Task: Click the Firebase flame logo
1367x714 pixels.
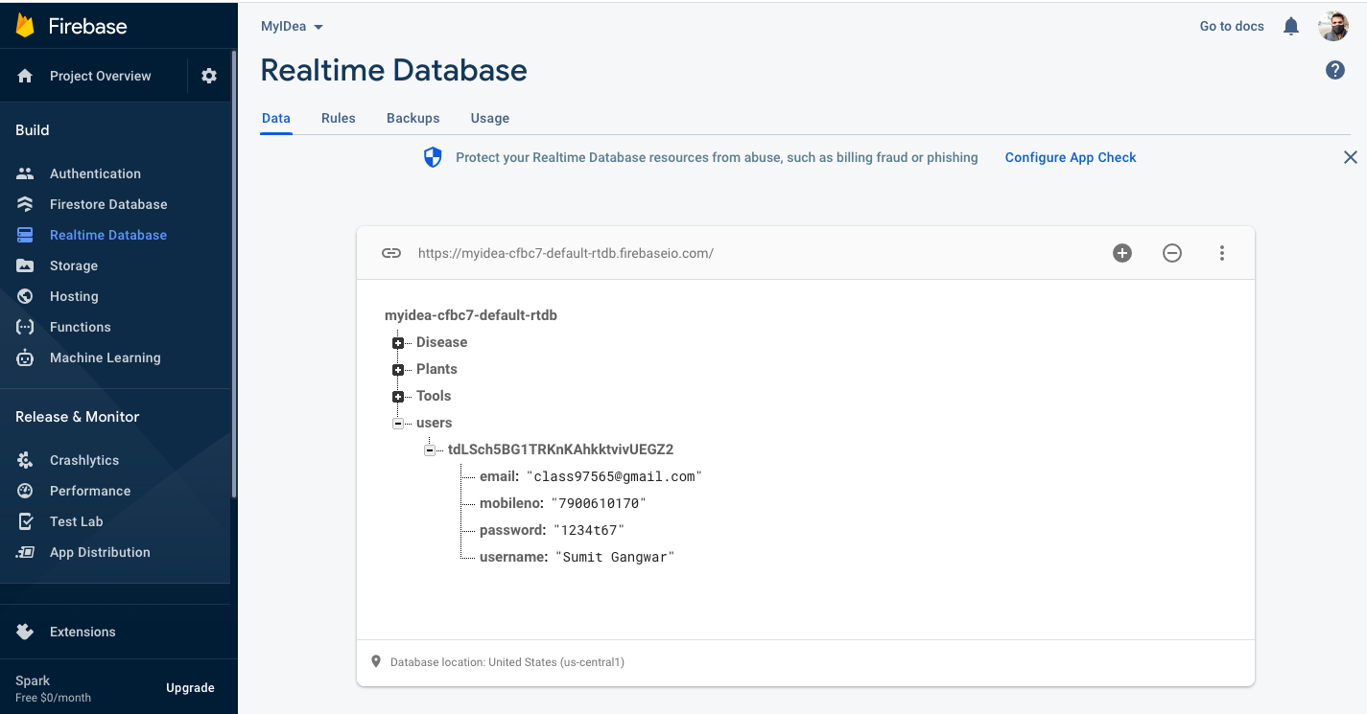Action: click(x=25, y=26)
